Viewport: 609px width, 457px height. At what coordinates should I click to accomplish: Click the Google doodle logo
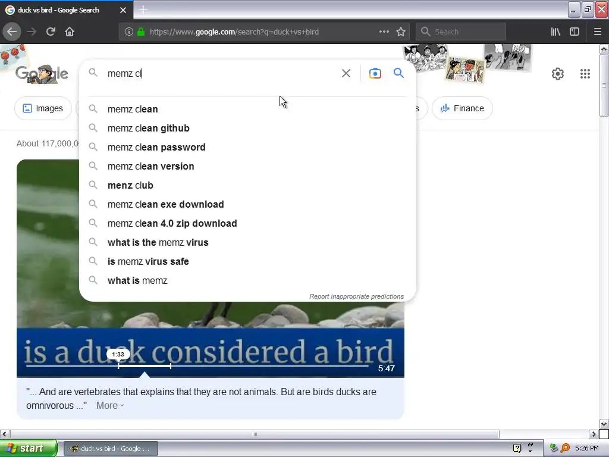(42, 73)
